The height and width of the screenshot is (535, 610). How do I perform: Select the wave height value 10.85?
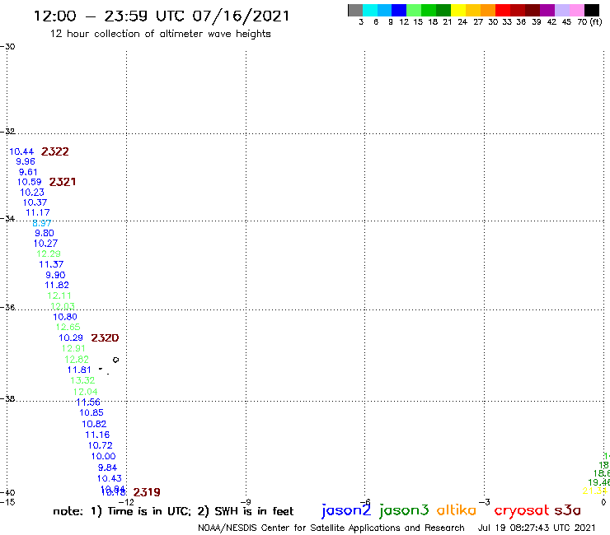tap(91, 412)
